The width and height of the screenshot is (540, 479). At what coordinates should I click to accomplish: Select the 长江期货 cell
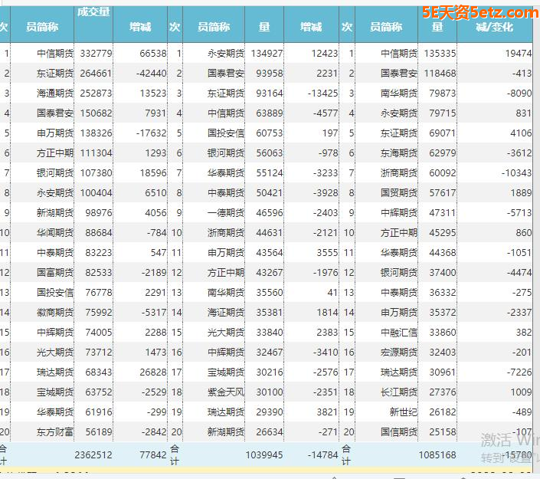(x=399, y=392)
